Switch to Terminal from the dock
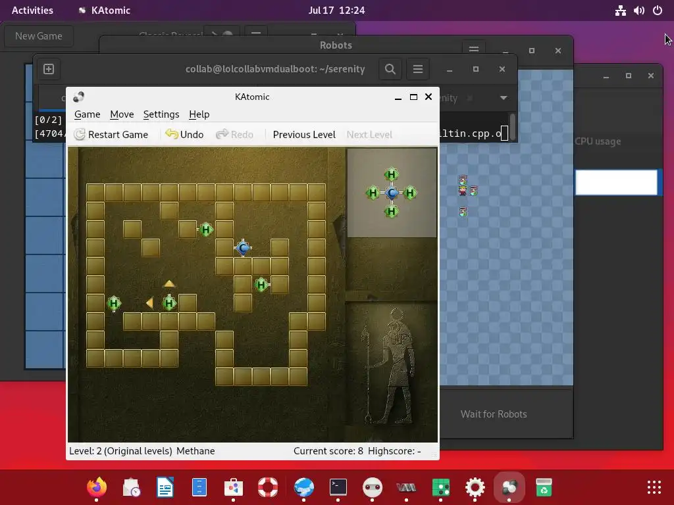This screenshot has width=674, height=505. tap(338, 487)
